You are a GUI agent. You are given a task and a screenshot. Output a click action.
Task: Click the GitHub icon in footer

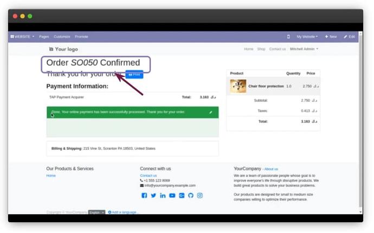190,195
